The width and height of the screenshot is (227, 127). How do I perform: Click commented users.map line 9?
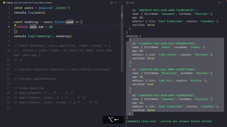click(62, 46)
